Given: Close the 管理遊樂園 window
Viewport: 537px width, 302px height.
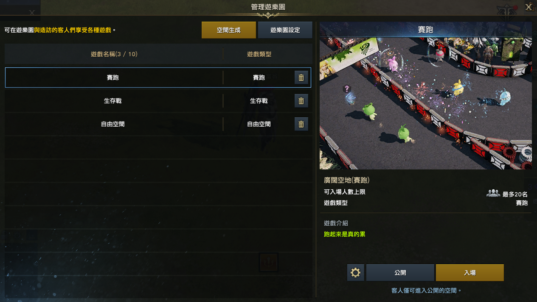Looking at the screenshot, I should pyautogui.click(x=529, y=7).
